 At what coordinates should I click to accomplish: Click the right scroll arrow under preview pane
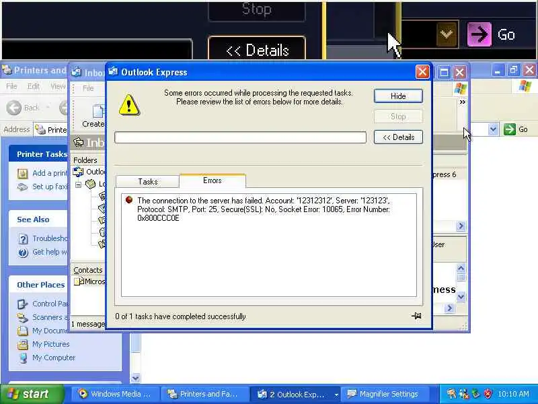click(x=449, y=308)
